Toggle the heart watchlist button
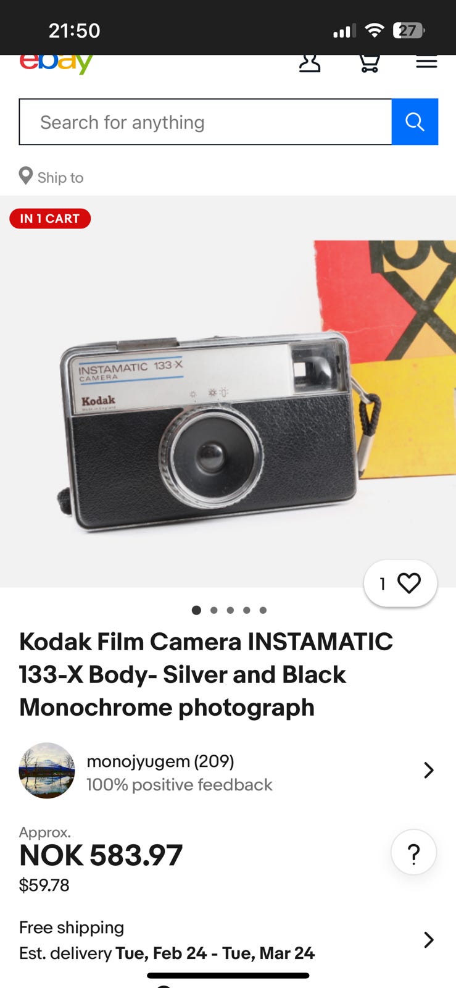The image size is (456, 988). coord(400,583)
